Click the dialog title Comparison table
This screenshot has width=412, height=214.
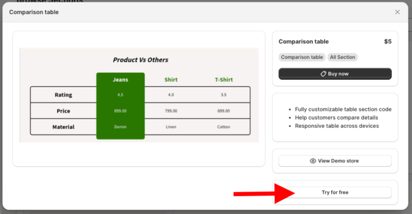34,12
